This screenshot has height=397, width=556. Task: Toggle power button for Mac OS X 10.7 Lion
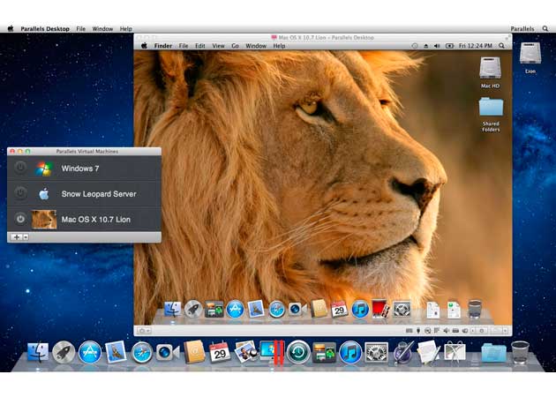pos(19,218)
